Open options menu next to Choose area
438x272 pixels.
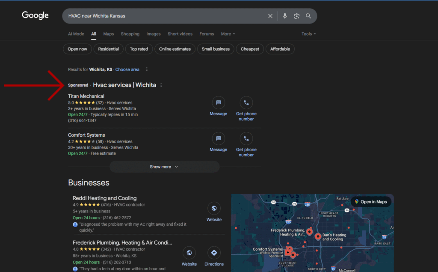tap(147, 69)
